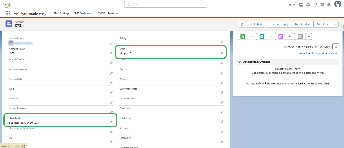
Task: Click the pencil icon for Shopify Id
Action: [111, 122]
